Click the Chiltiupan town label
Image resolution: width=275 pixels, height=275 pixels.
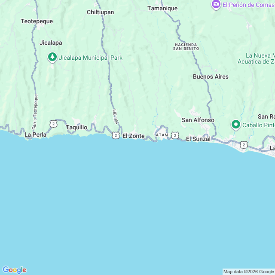pos(100,12)
